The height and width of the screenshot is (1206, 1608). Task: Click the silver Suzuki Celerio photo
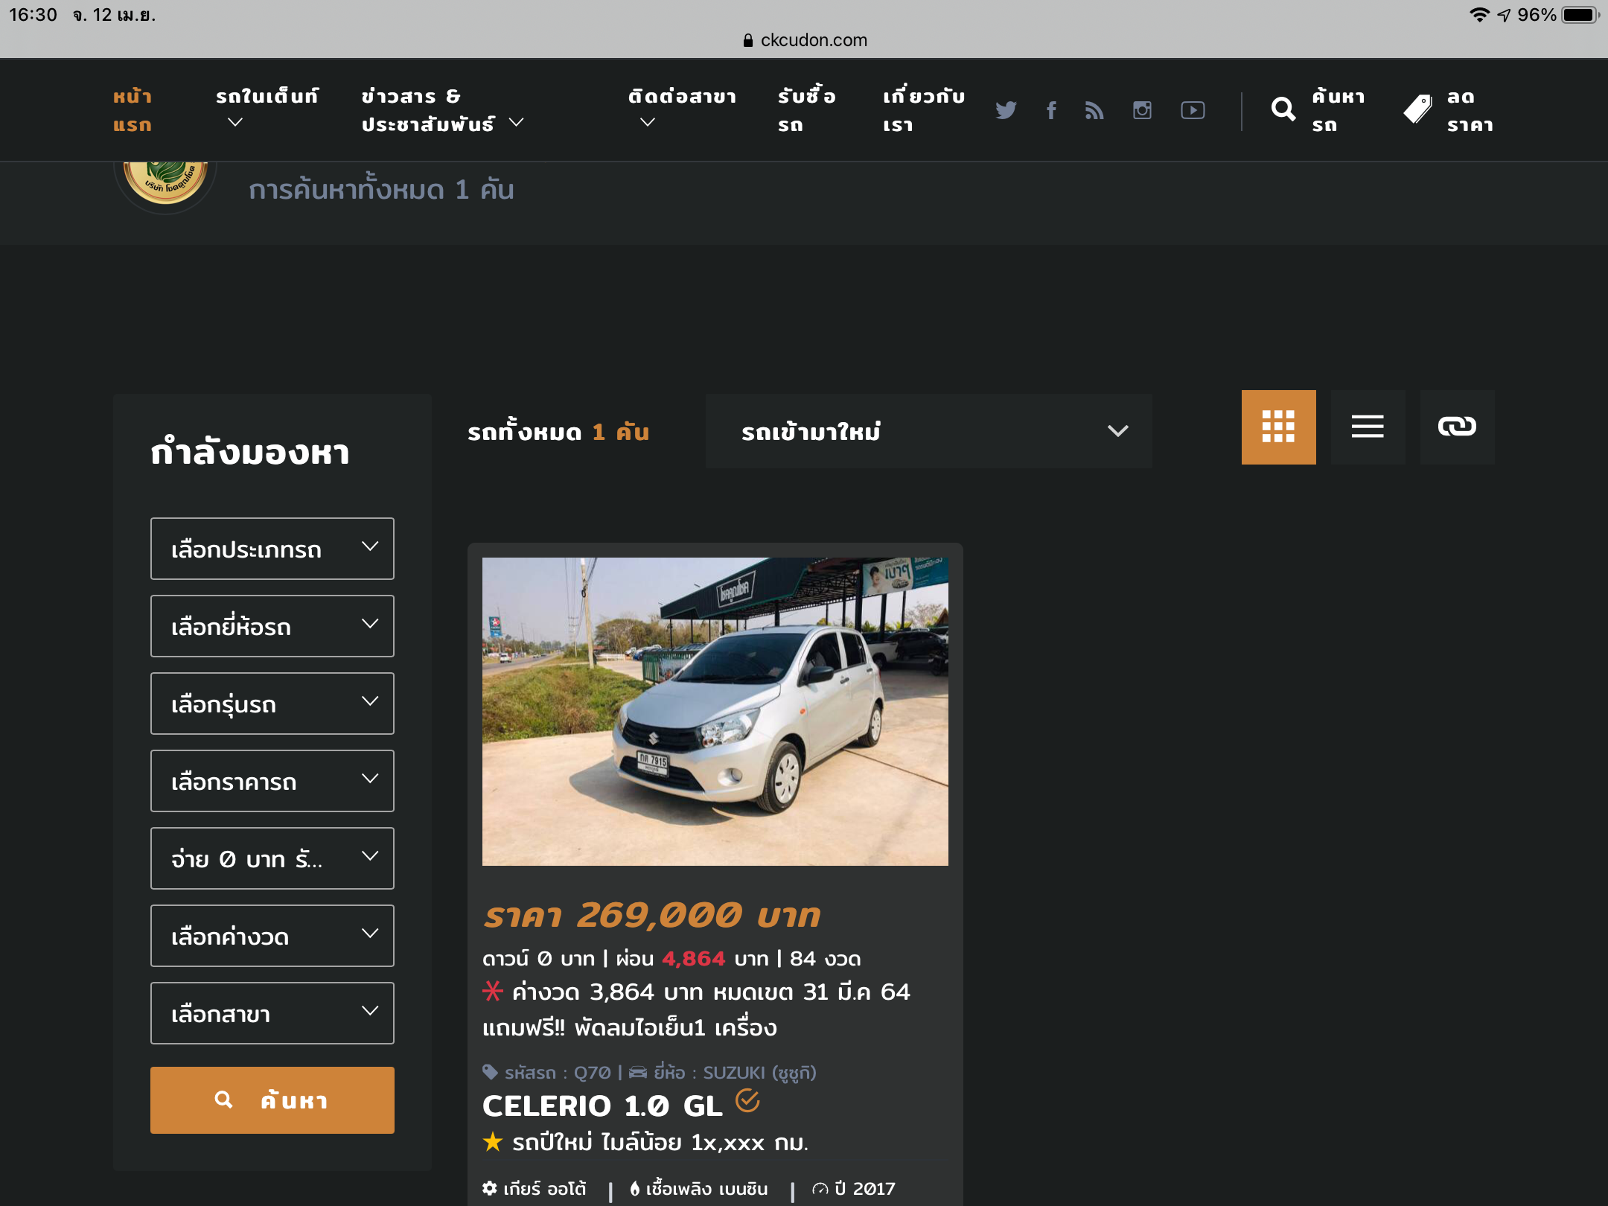pos(715,711)
